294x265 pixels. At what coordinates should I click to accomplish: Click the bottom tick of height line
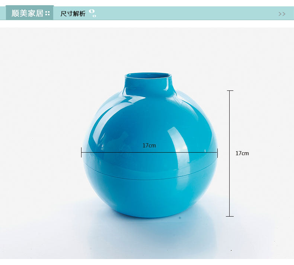tap(230, 216)
